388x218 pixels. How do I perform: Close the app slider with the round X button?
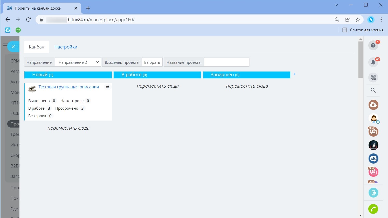point(13,47)
